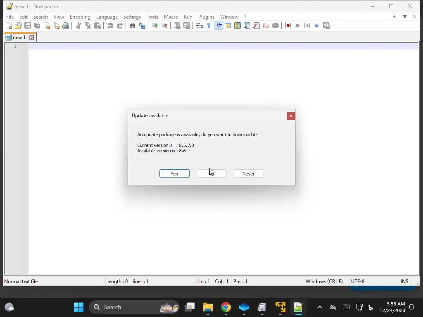
Task: Show Function List toolbar icon
Action: 256,26
